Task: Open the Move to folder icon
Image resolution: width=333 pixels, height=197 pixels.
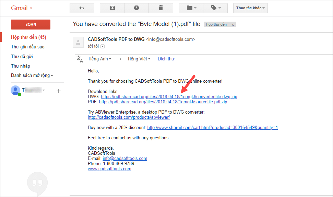Action: click(191, 8)
